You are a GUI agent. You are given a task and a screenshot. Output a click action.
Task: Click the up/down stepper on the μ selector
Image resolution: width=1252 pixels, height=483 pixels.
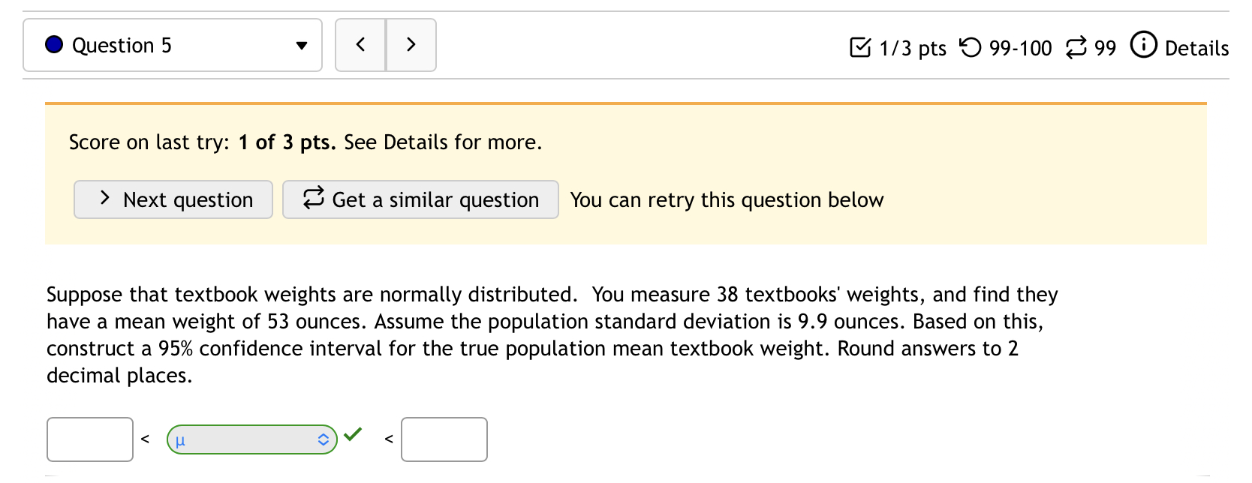[323, 439]
